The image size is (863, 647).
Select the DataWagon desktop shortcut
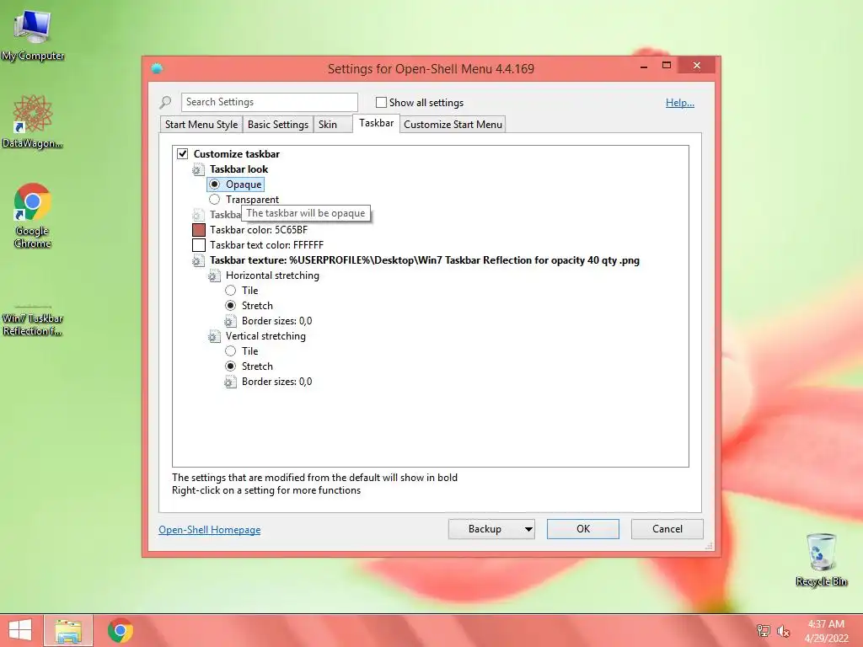click(x=33, y=121)
